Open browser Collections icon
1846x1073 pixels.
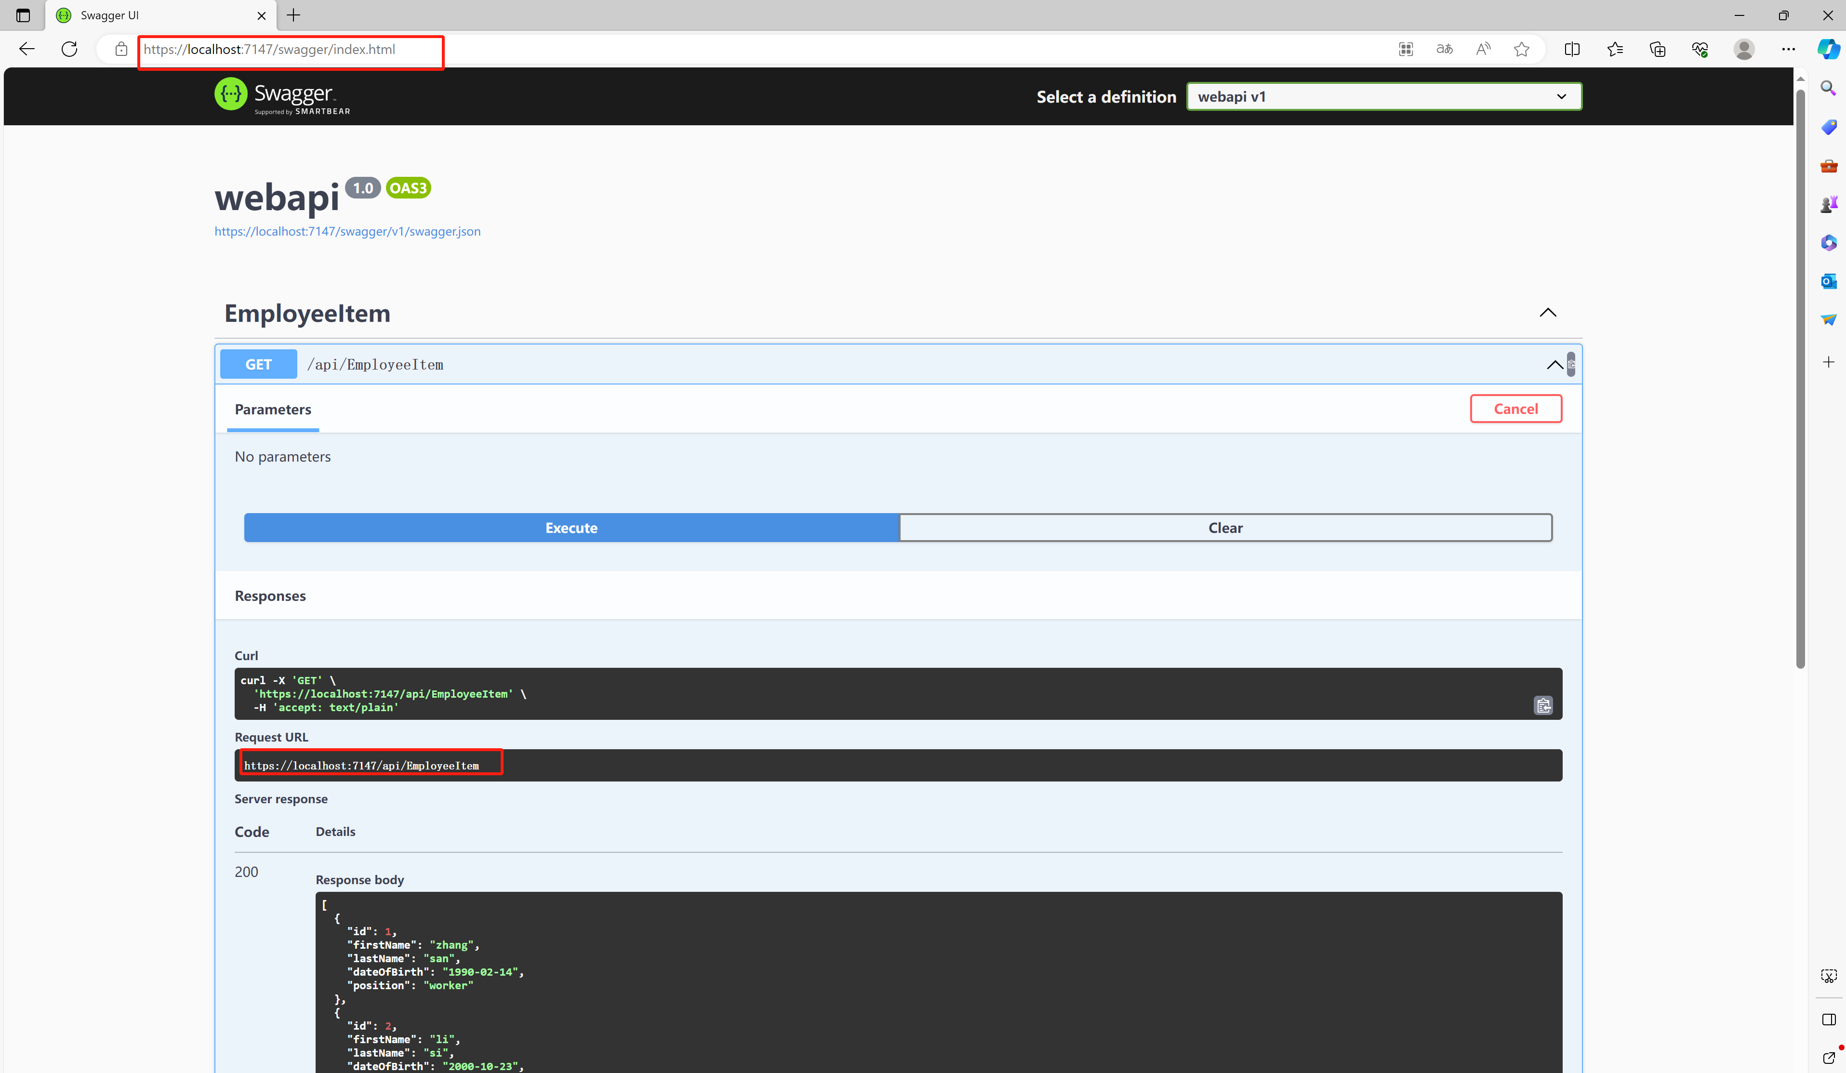(1657, 49)
